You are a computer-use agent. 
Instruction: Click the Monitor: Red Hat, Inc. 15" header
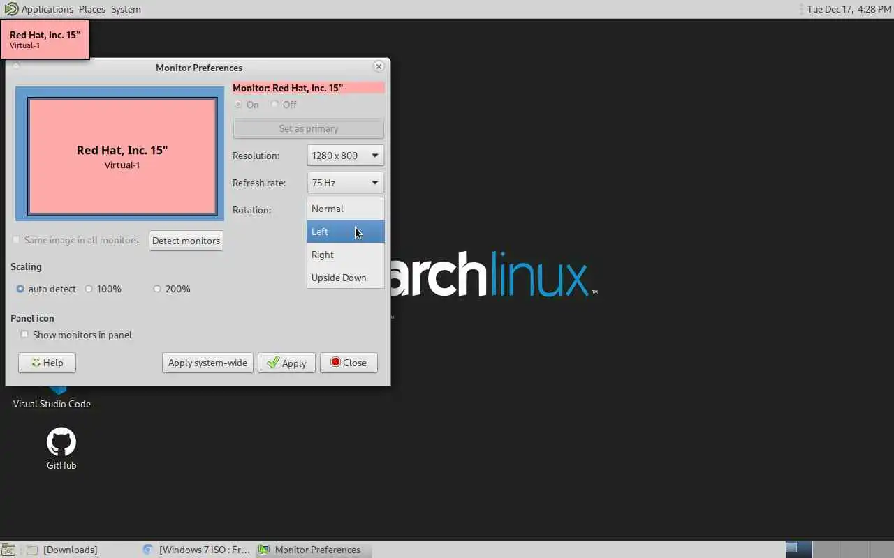click(x=308, y=88)
